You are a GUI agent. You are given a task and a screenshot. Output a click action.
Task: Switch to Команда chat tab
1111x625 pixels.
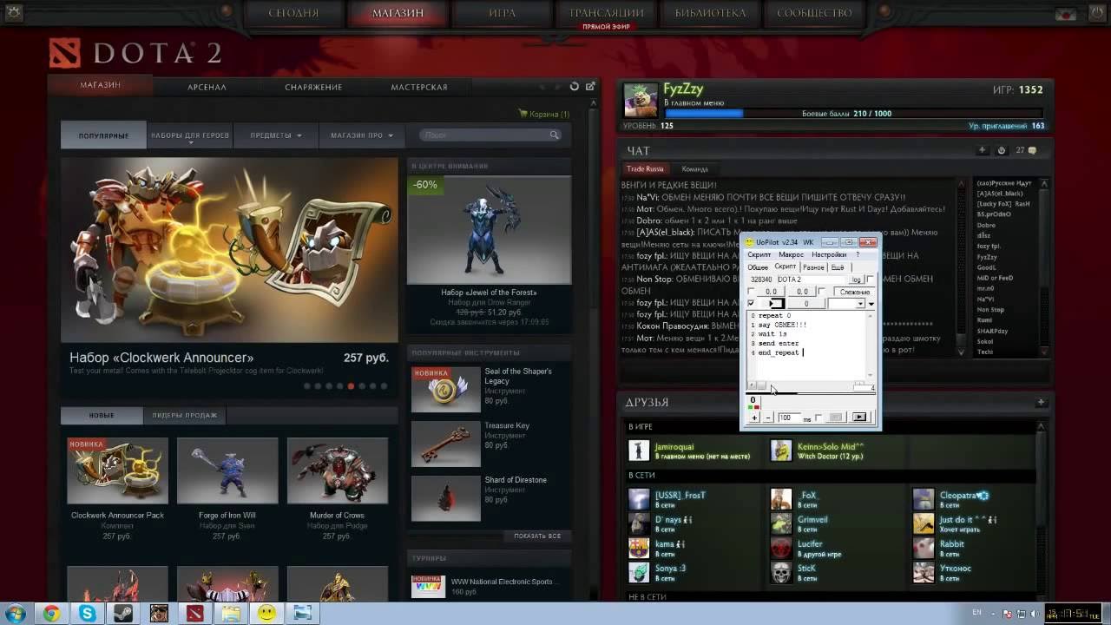coord(694,169)
